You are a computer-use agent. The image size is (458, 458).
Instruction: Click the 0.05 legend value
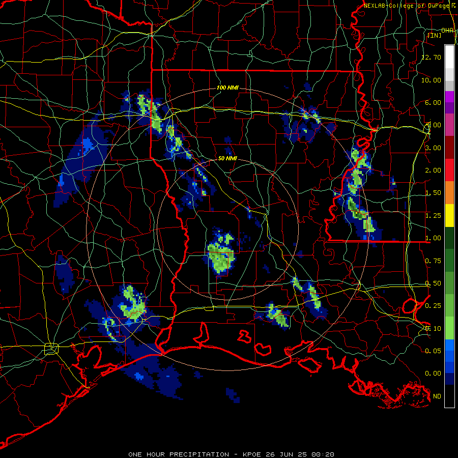tap(433, 351)
